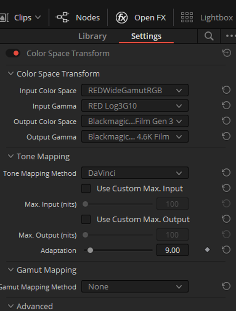Image resolution: width=236 pixels, height=311 pixels.
Task: Collapse the Color Space Transform section
Action: click(11, 73)
